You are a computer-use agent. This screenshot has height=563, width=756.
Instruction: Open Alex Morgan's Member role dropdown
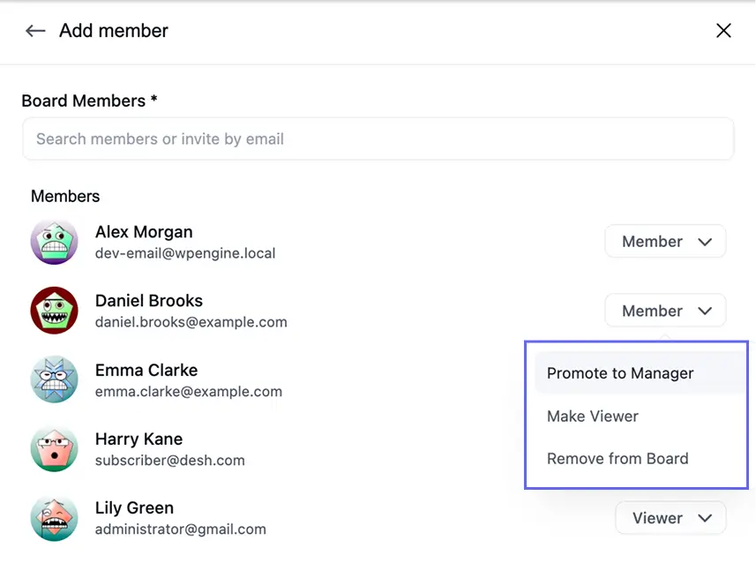(x=665, y=241)
